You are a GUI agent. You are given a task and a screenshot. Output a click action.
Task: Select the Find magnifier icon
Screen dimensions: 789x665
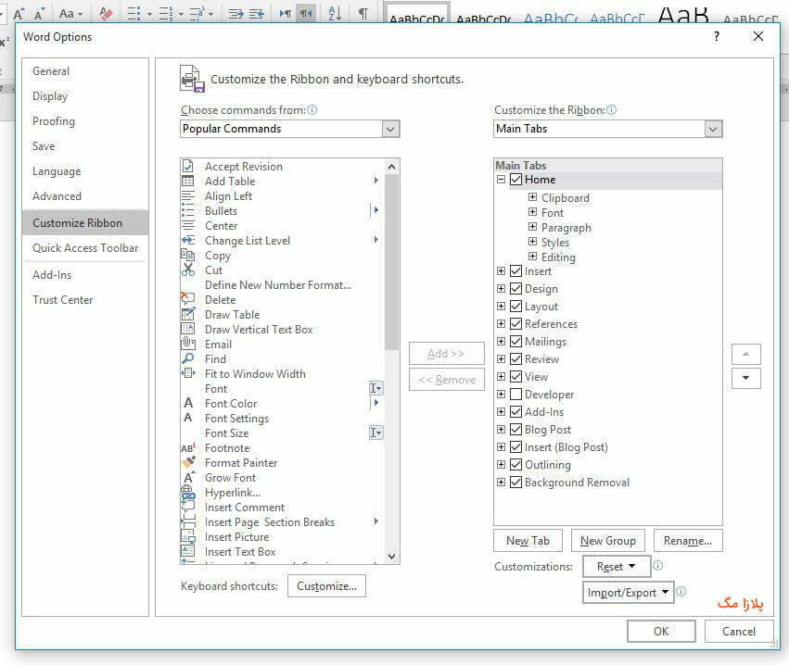pos(187,358)
